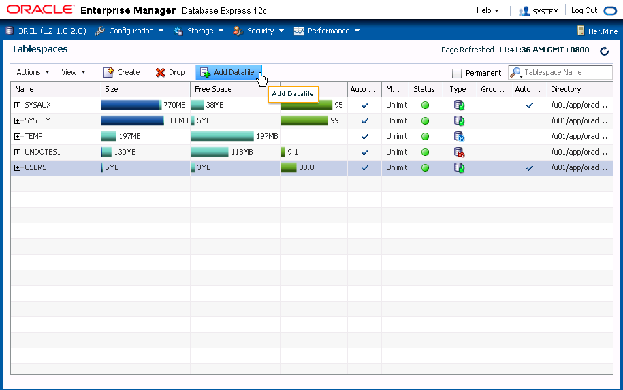Click USERS checkmark in the last Auto column

pos(530,168)
